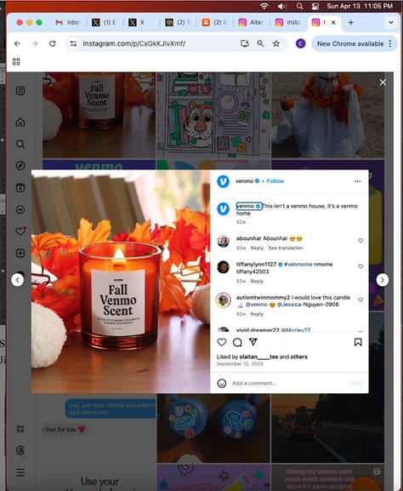Open the Chrome apps grid shortcut
This screenshot has height=491, width=403.
16,61
